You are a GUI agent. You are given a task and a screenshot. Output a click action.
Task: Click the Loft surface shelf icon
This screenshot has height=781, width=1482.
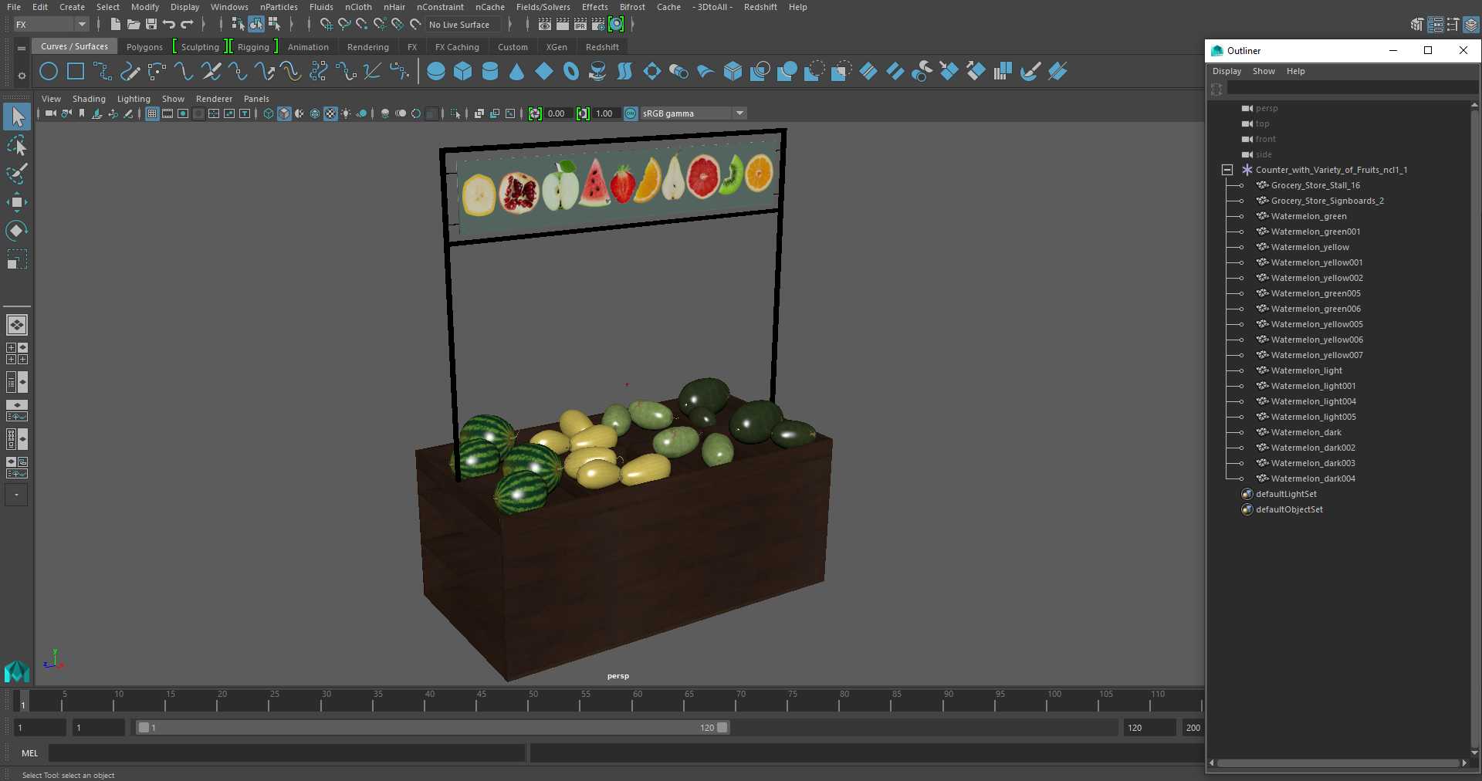coord(625,72)
